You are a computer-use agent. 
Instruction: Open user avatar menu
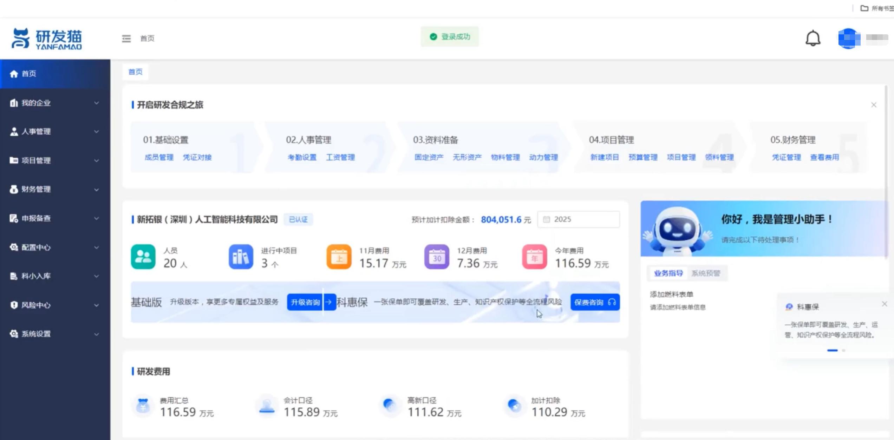click(849, 39)
